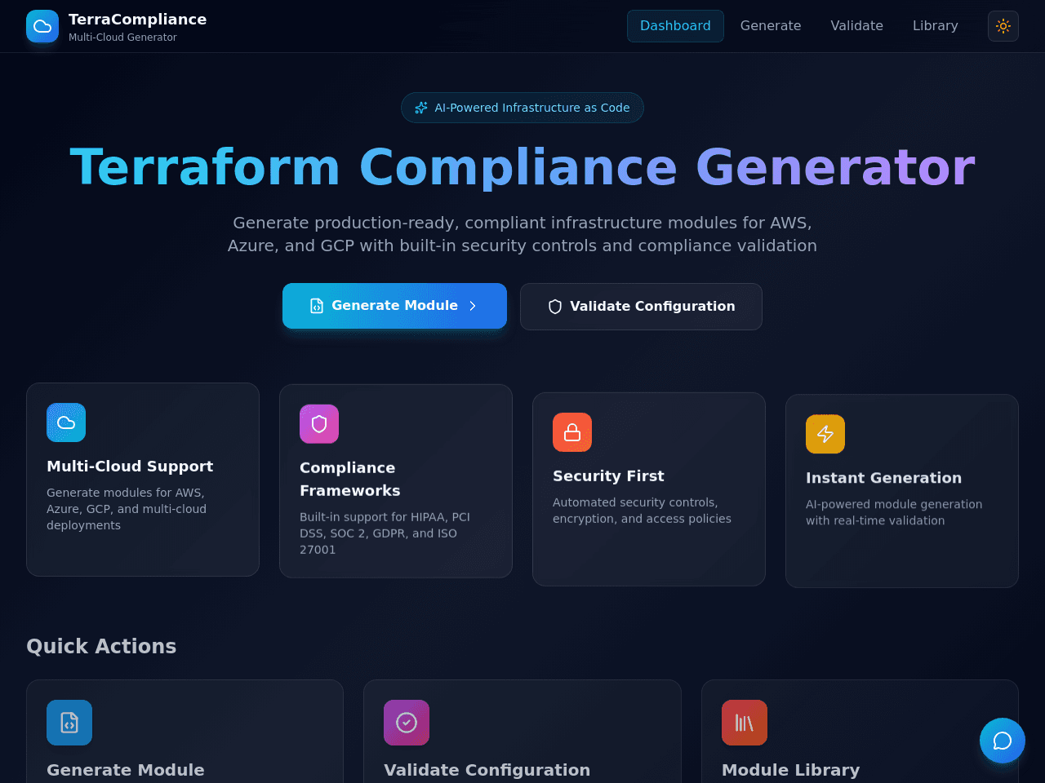Click the TerraCompliance brand name text
The image size is (1045, 783).
click(x=137, y=19)
